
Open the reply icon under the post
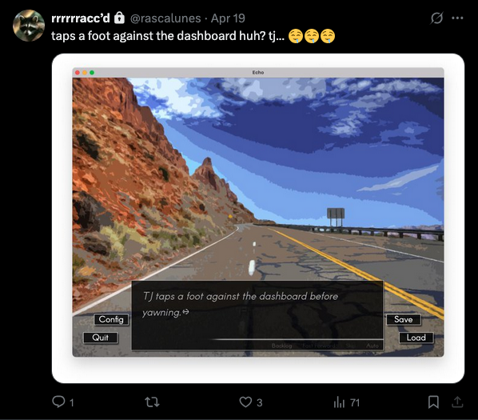click(58, 402)
